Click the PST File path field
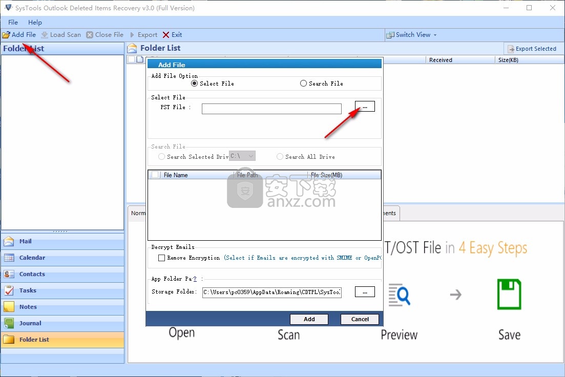 pyautogui.click(x=271, y=109)
